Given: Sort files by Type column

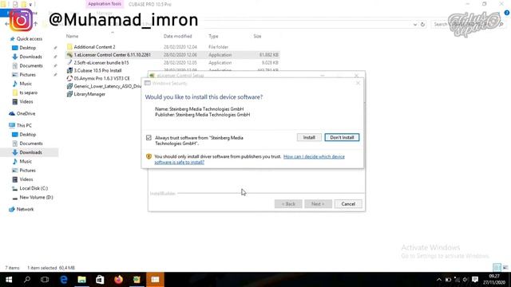Looking at the screenshot, I should 213,36.
